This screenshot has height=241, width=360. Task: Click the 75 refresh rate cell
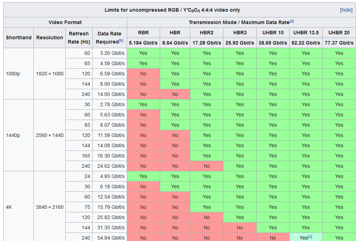point(79,207)
